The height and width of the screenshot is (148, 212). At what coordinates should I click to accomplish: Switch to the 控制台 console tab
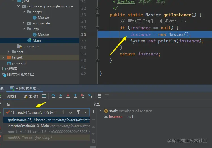[x=31, y=96]
